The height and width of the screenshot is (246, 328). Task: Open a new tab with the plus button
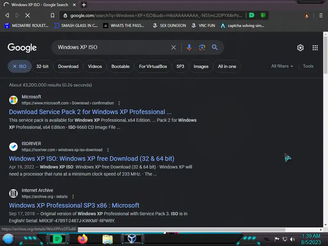point(84,5)
